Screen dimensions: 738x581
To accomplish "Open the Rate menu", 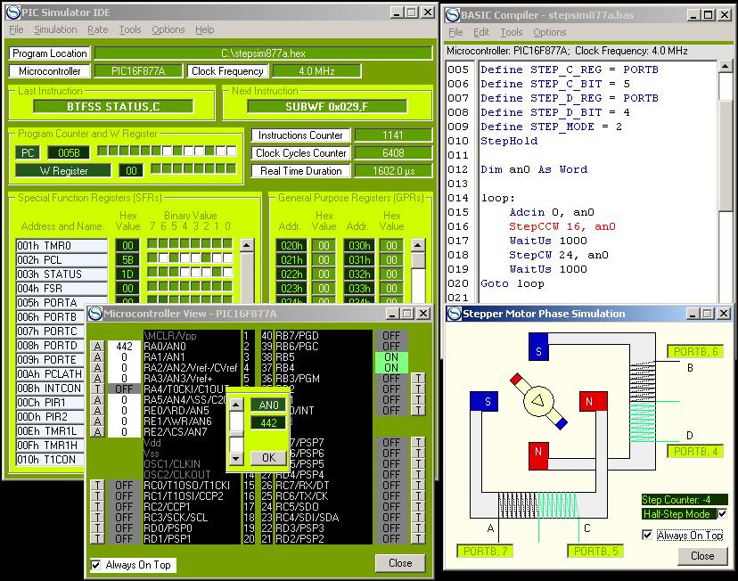I will [98, 29].
